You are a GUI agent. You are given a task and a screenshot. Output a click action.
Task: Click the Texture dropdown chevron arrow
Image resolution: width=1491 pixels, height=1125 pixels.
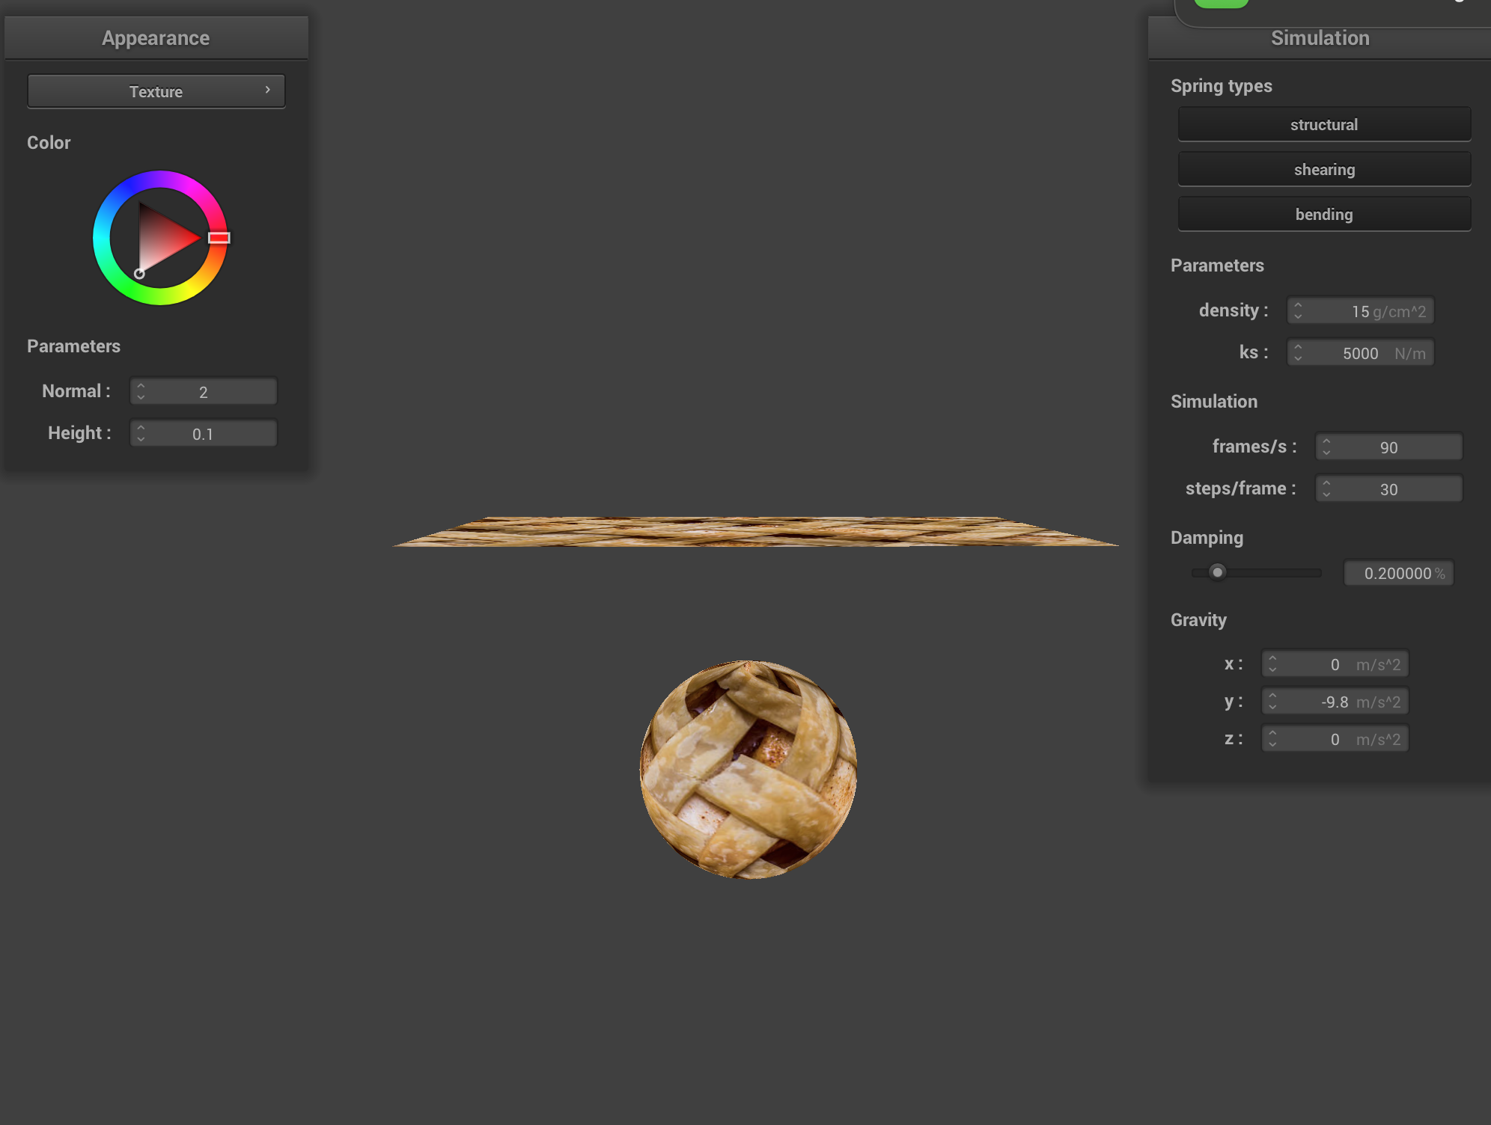tap(268, 90)
